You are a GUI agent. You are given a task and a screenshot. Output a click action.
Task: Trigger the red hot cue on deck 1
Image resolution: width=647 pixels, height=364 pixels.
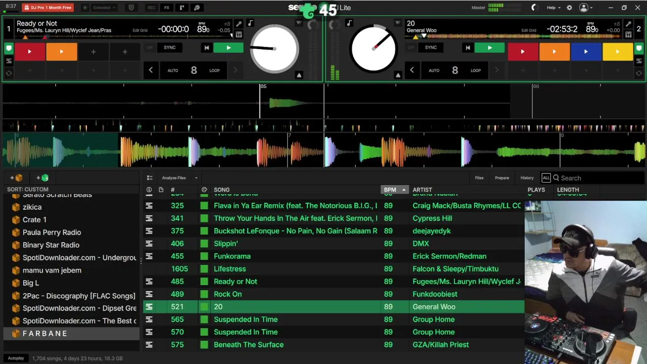click(x=30, y=52)
